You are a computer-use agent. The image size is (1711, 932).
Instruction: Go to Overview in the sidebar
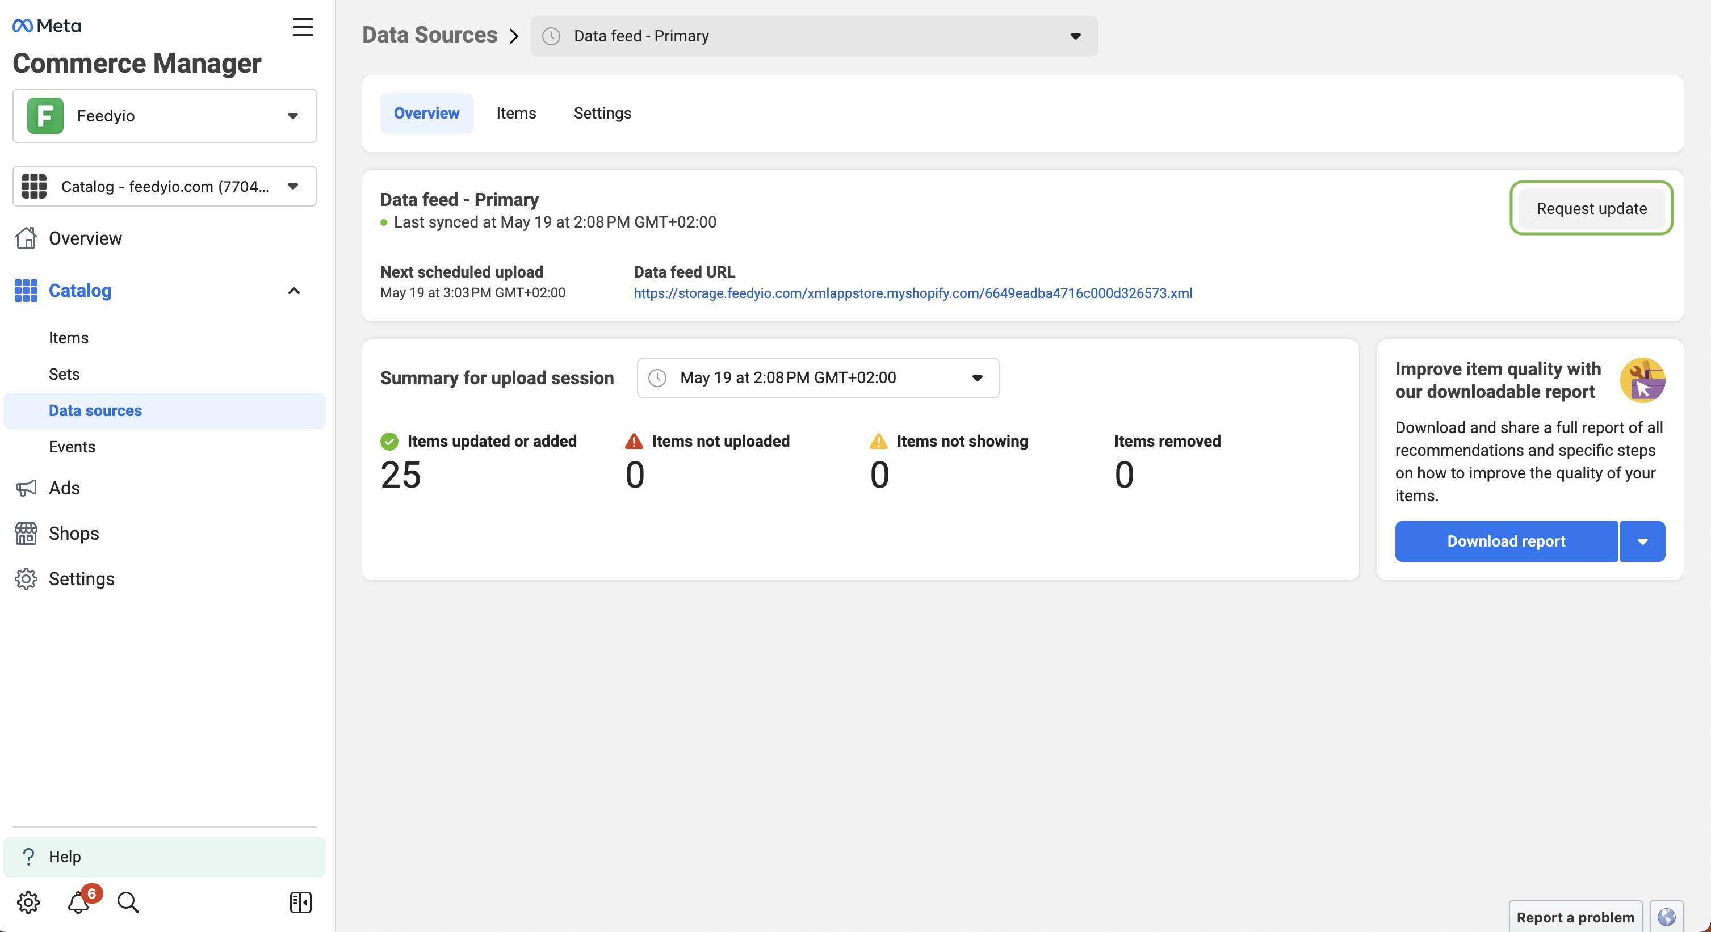click(x=85, y=238)
